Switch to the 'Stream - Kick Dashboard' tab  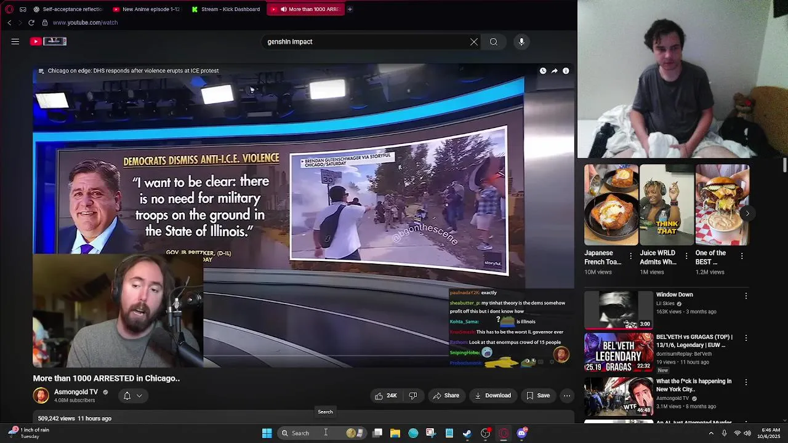(226, 9)
